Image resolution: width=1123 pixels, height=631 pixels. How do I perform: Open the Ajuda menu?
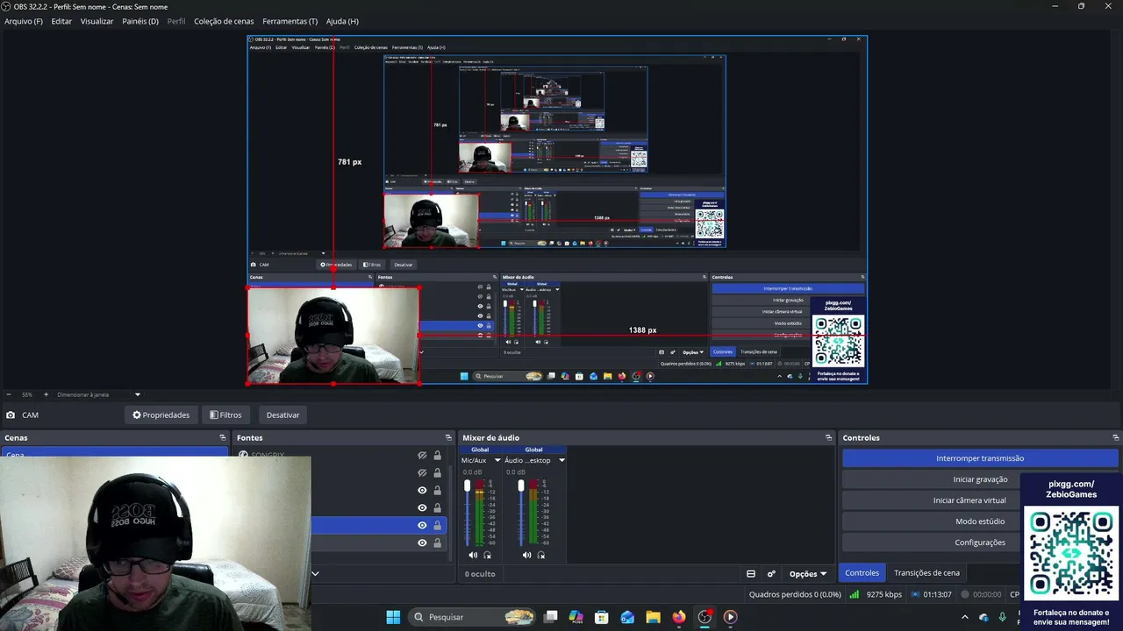pos(342,21)
